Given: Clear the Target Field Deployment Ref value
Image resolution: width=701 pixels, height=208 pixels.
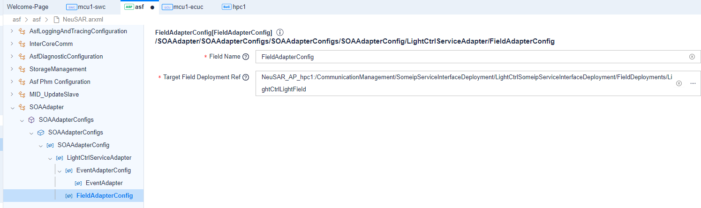Looking at the screenshot, I should 679,83.
